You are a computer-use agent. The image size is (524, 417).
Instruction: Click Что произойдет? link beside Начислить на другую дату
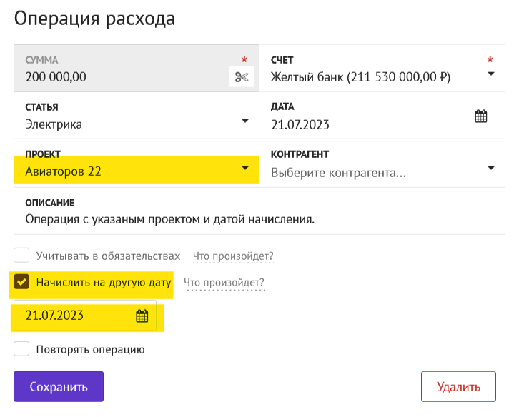(224, 283)
